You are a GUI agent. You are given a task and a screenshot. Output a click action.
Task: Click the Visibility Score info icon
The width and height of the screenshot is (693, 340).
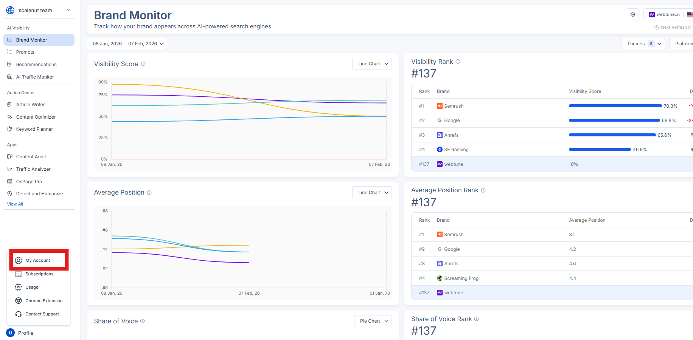tap(143, 64)
